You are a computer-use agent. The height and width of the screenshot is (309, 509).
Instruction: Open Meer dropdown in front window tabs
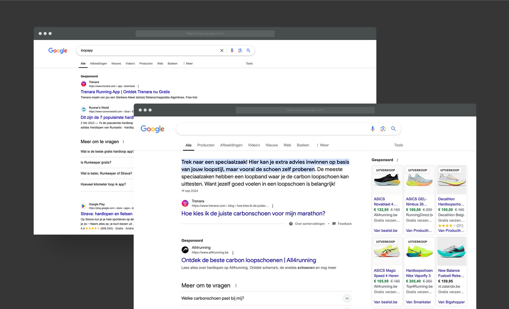322,145
